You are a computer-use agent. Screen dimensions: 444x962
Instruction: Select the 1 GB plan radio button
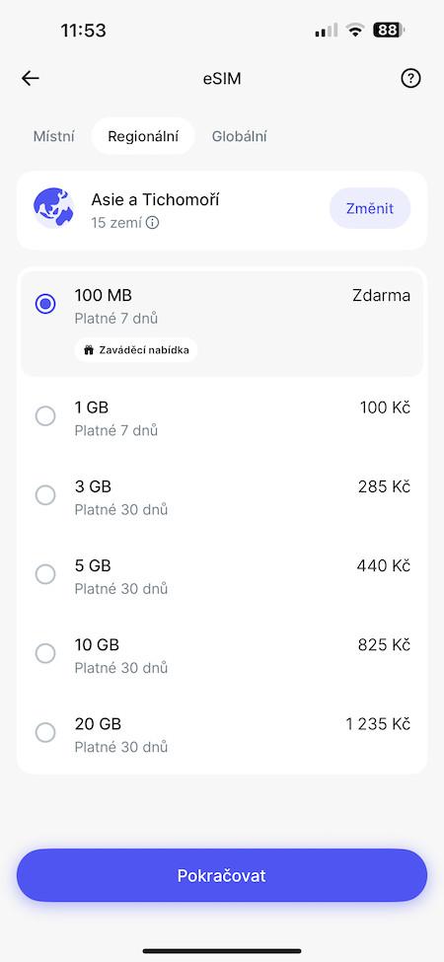[45, 416]
